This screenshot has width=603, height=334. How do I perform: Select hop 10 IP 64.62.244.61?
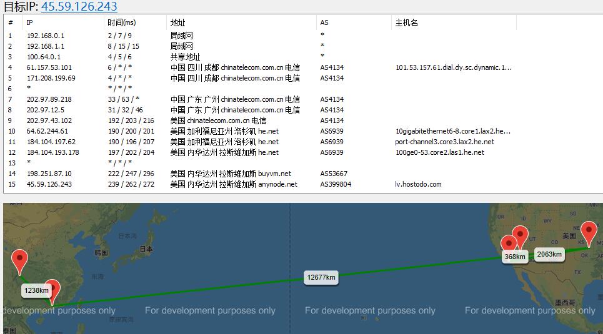point(47,131)
